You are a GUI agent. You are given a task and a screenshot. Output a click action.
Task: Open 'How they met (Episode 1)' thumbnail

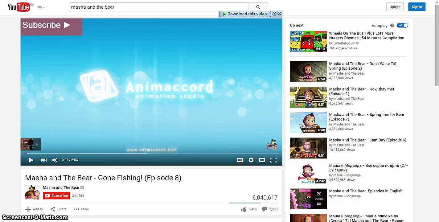pyautogui.click(x=308, y=97)
